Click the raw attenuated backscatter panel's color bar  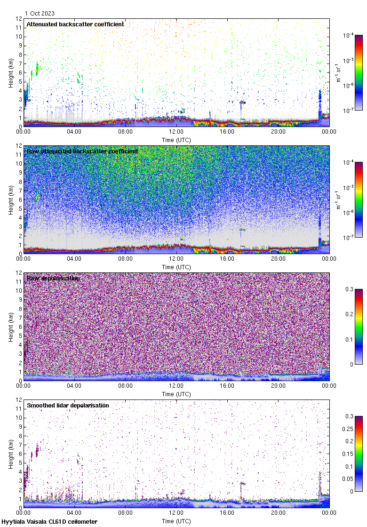(x=359, y=200)
